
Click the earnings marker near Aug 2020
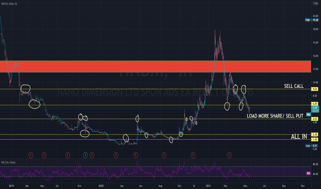point(164,155)
